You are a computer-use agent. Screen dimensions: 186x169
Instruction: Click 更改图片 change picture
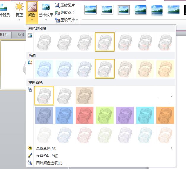pyautogui.click(x=65, y=12)
